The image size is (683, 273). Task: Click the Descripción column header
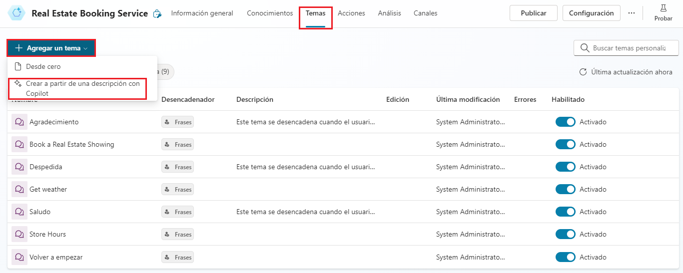(x=255, y=99)
